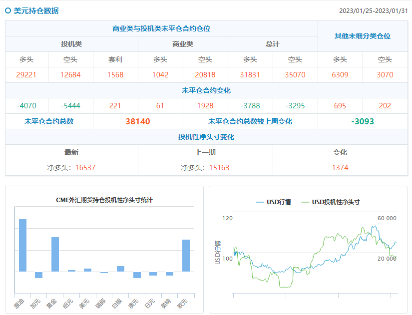412x315 pixels.
Task: Click the 投机性净头寸变化 section header
Action: [206, 137]
